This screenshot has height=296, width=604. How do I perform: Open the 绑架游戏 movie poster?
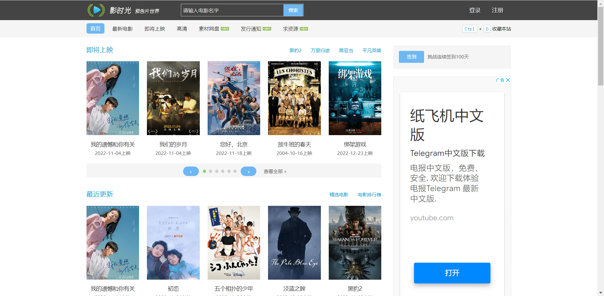coord(355,98)
